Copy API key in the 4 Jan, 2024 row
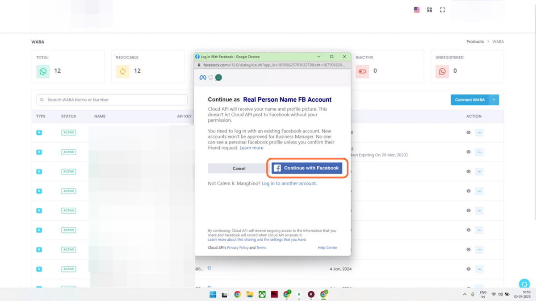This screenshot has height=301, width=536. coord(209,268)
